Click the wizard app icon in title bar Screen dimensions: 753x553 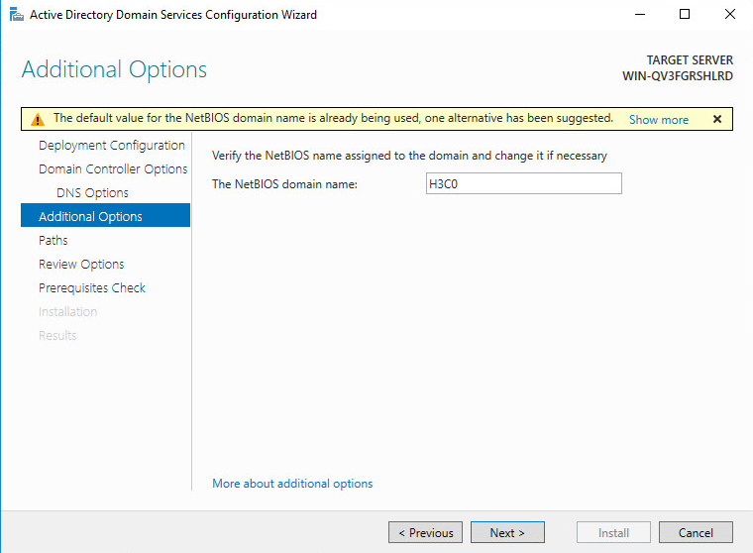16,15
